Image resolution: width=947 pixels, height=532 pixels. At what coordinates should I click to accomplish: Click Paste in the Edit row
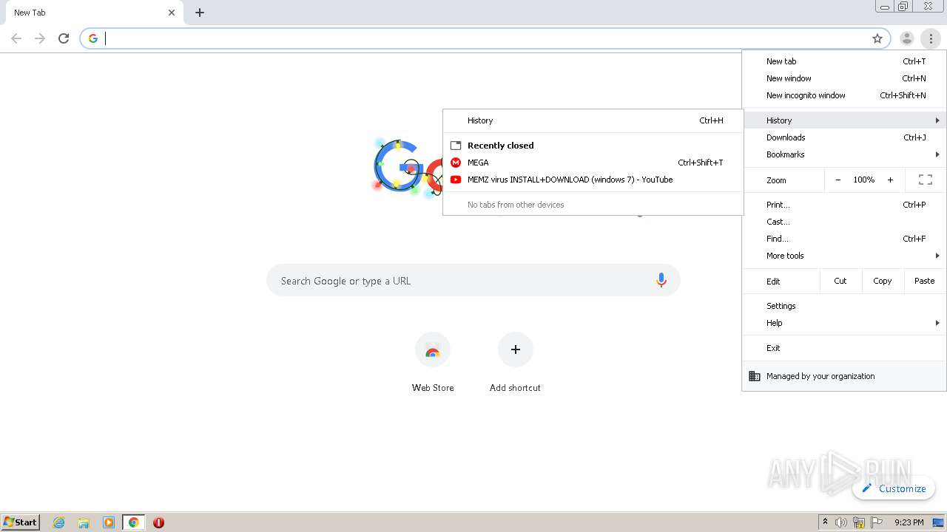click(925, 281)
